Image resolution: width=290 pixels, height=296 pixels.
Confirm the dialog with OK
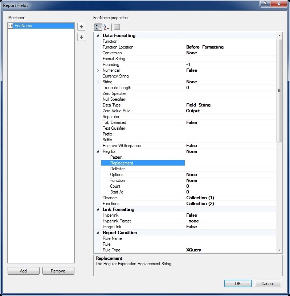[238, 284]
